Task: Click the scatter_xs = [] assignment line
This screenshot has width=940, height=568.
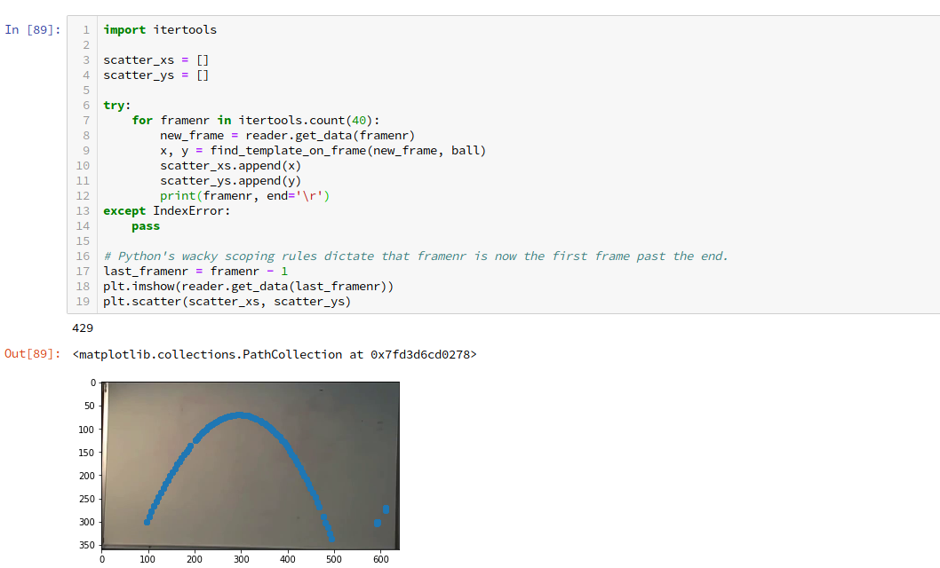Action: (155, 60)
